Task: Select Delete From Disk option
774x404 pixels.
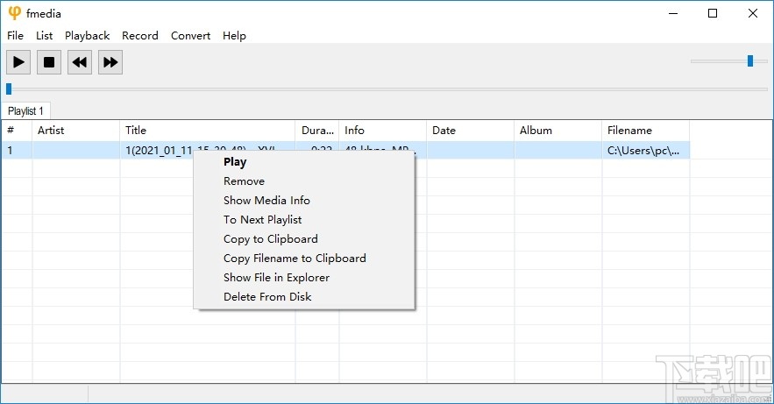Action: (x=267, y=297)
